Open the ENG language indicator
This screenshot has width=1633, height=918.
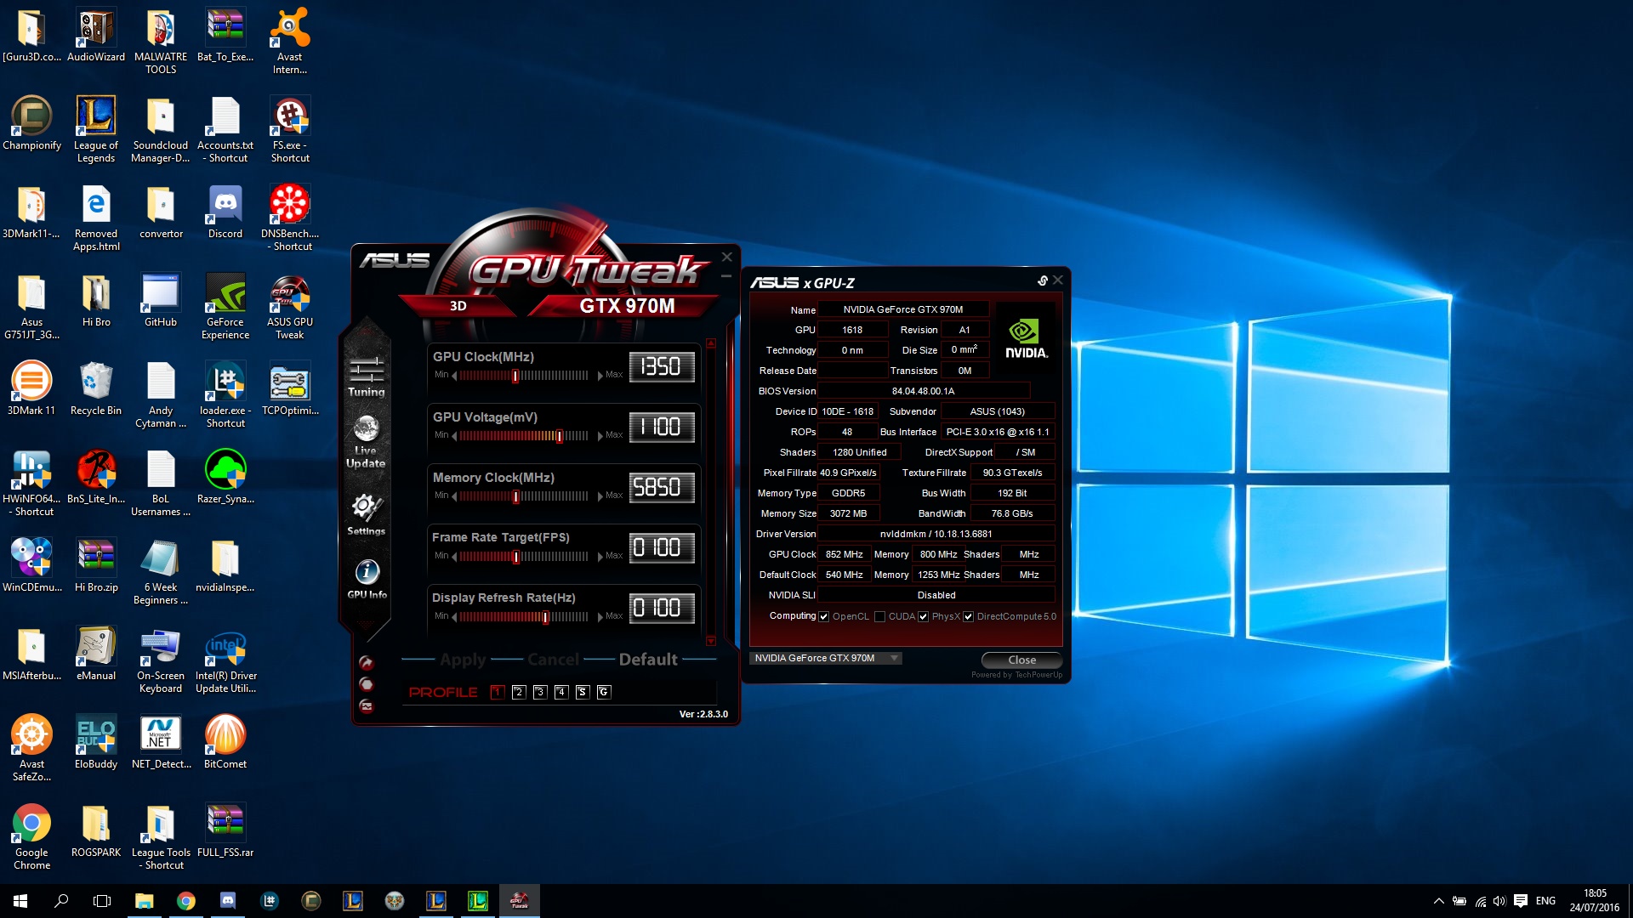tap(1545, 901)
